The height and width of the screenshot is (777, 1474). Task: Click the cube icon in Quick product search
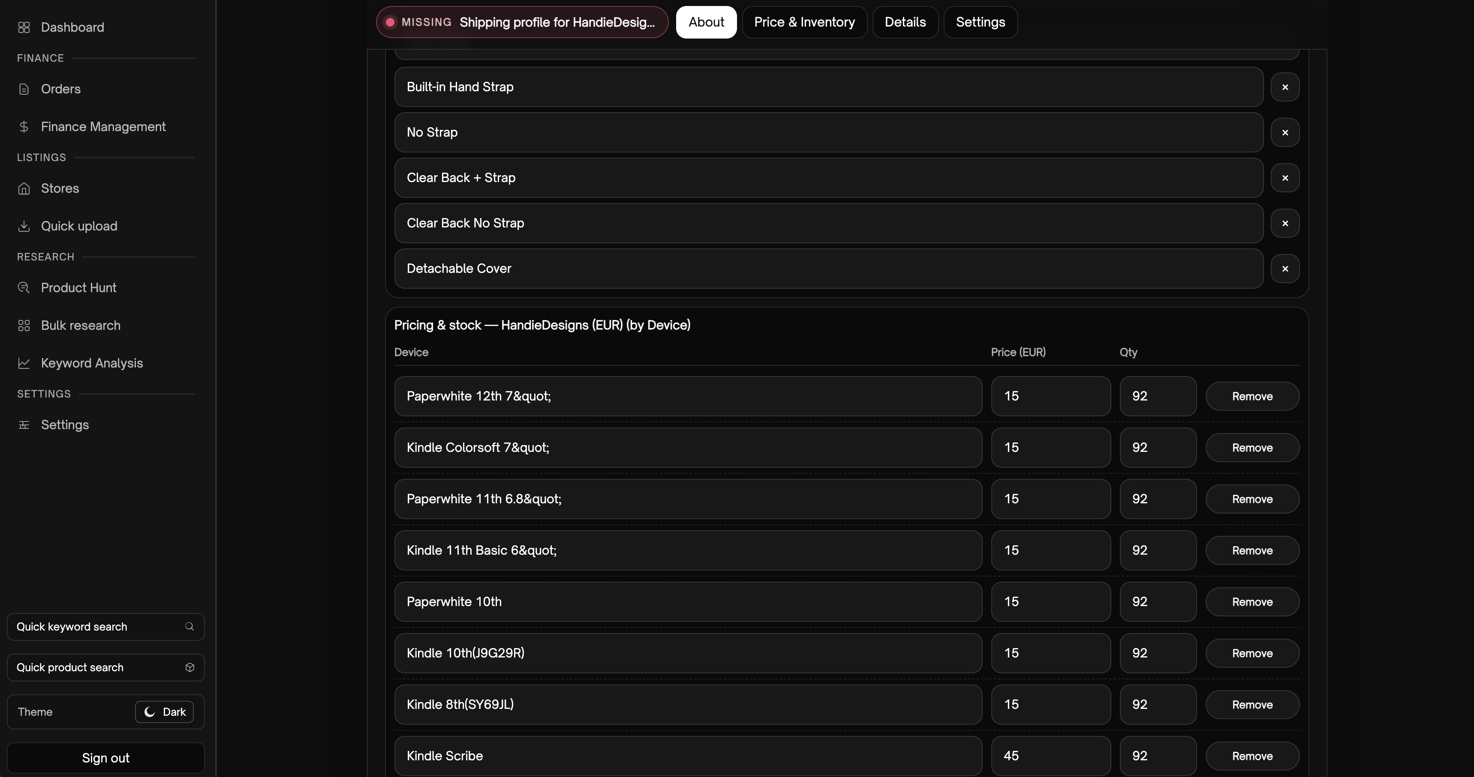[190, 667]
